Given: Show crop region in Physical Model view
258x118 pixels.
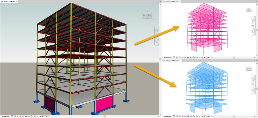Looking at the screenshot, I should 29,116.
